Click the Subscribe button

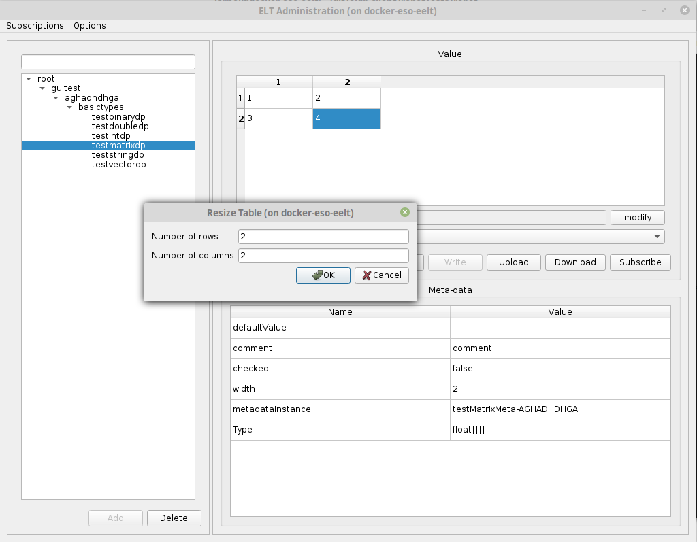click(640, 262)
